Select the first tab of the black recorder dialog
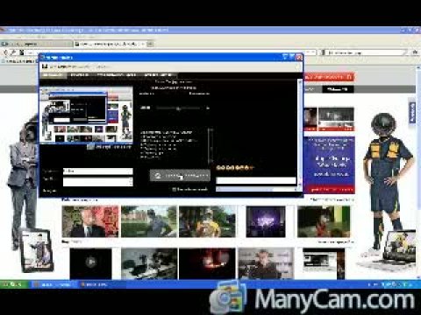 [x=53, y=75]
